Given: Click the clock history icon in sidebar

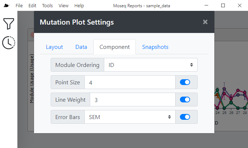Looking at the screenshot, I should 9,43.
